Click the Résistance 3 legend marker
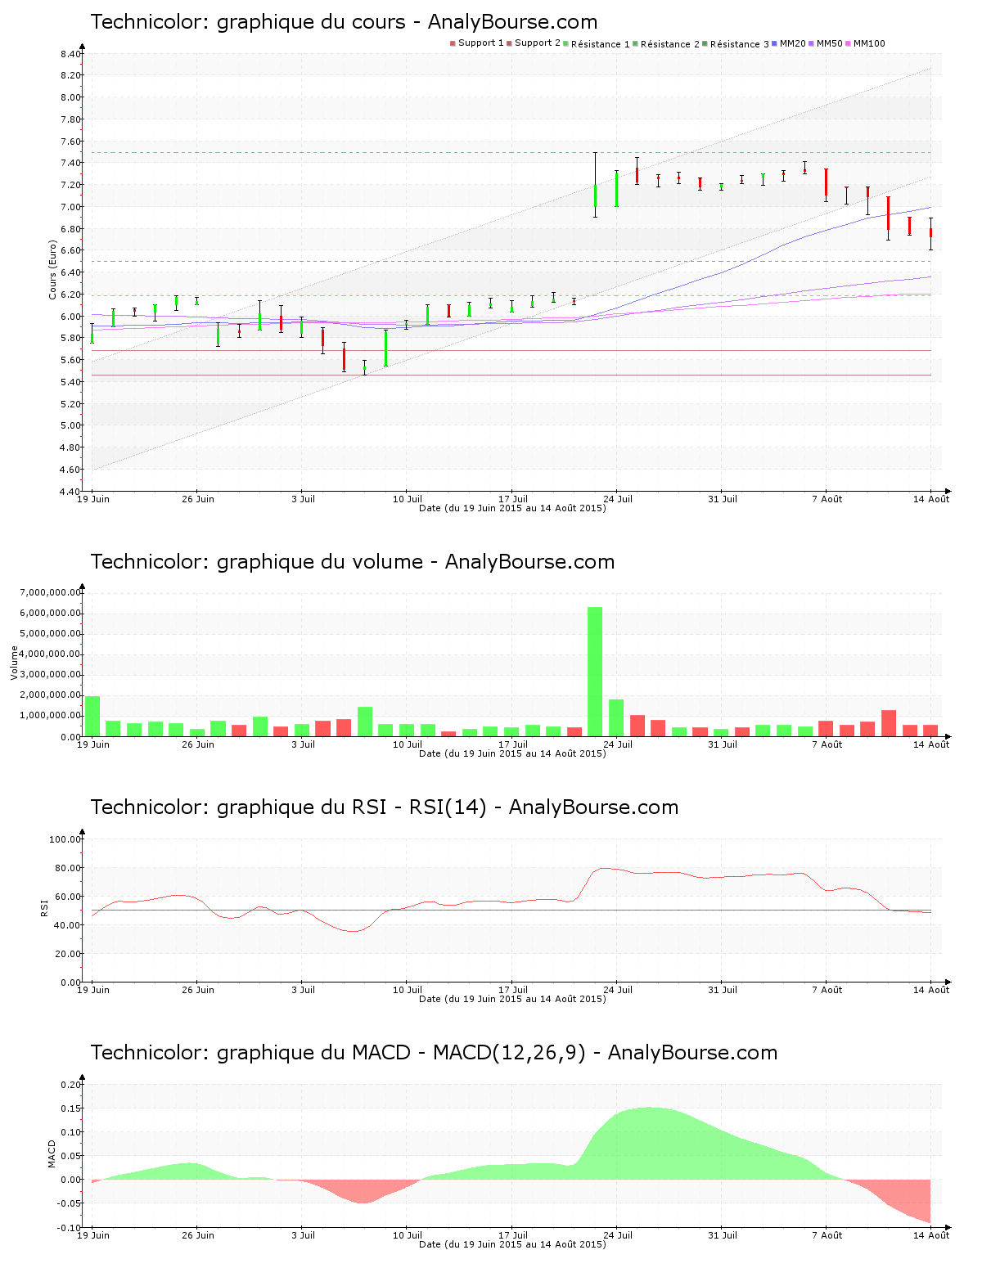982x1268 pixels. point(705,41)
